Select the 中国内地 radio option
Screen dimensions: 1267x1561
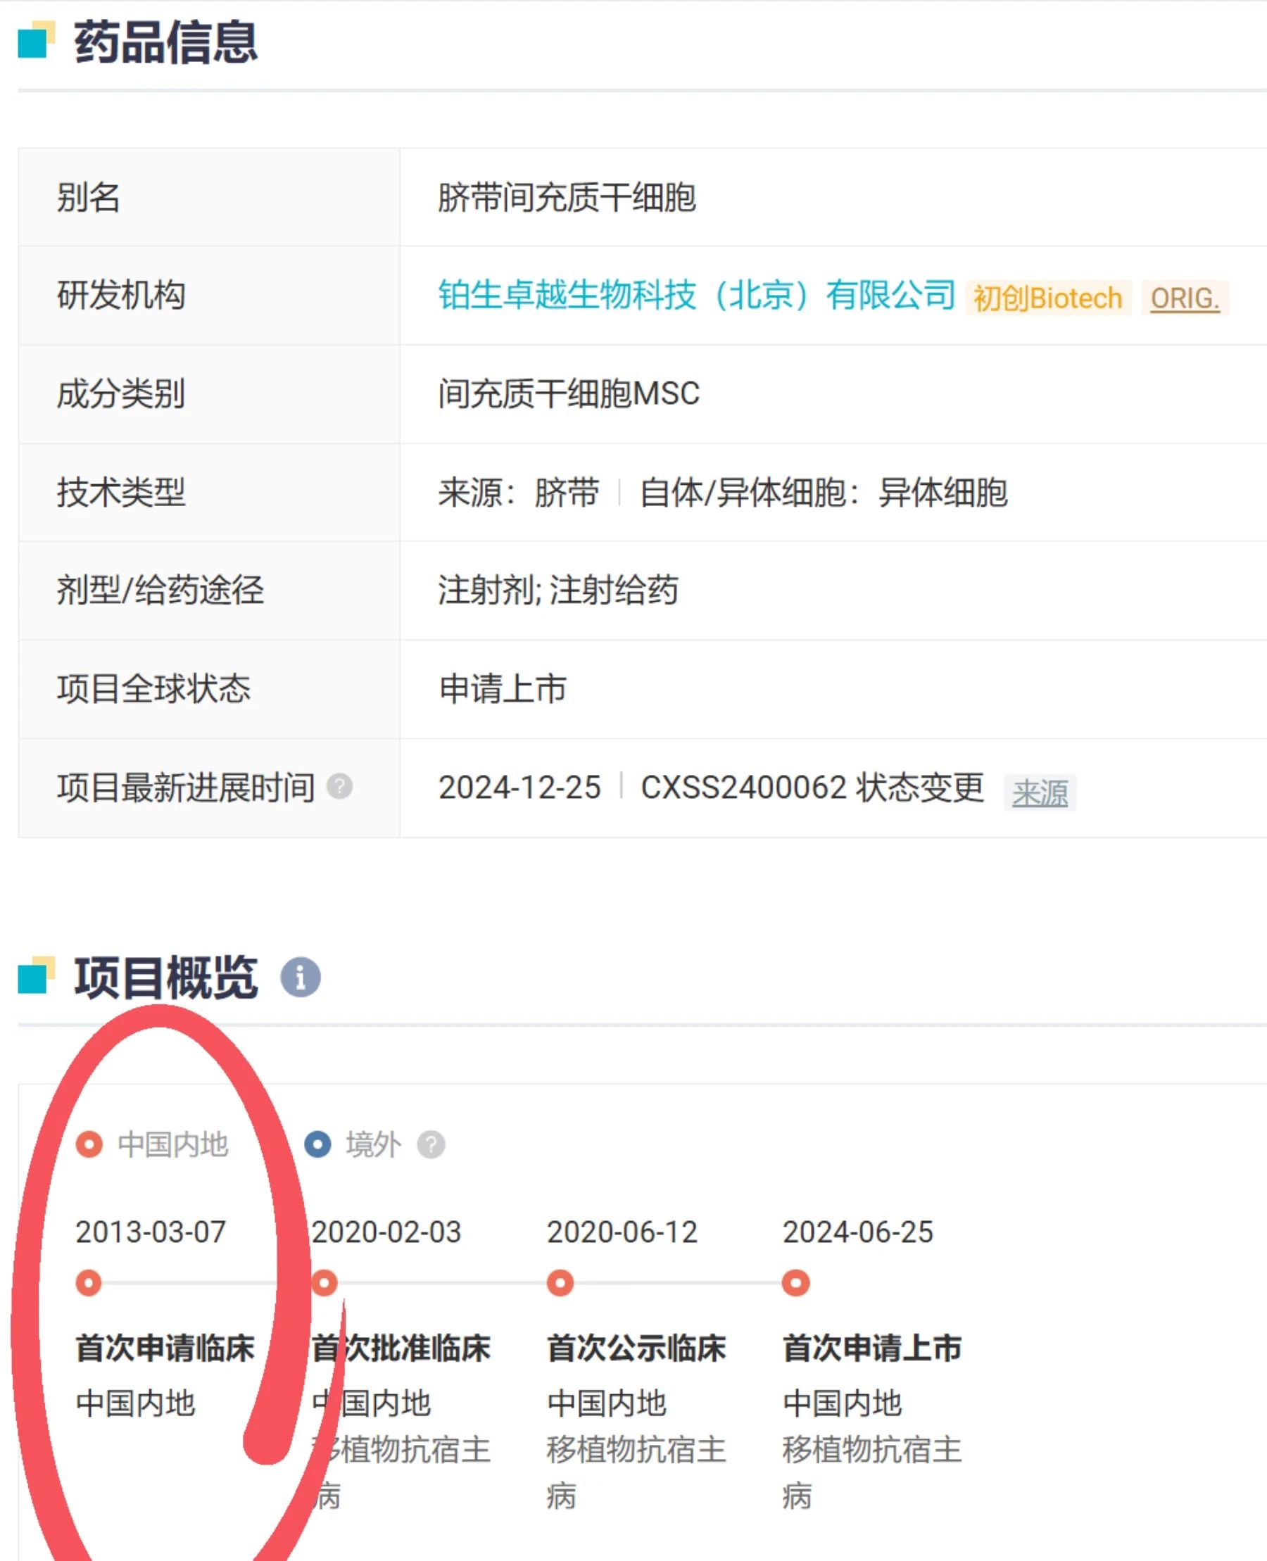click(174, 1144)
